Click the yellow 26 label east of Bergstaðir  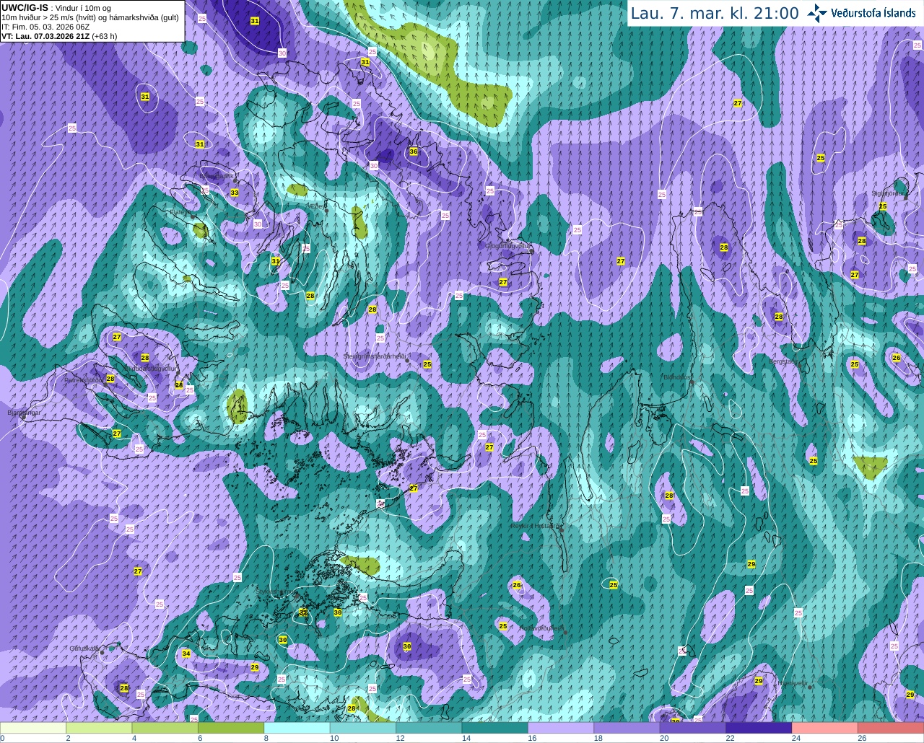coord(897,357)
